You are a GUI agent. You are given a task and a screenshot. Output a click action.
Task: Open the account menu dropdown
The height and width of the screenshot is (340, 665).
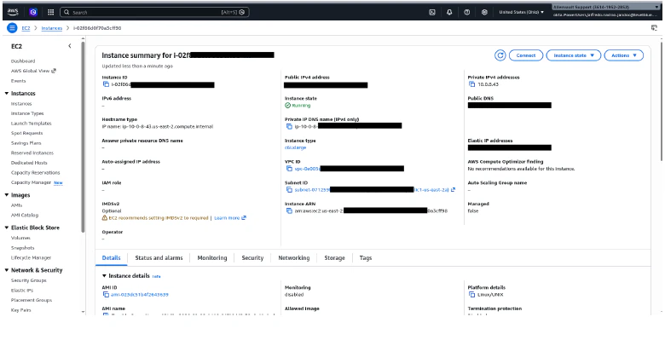pyautogui.click(x=606, y=7)
